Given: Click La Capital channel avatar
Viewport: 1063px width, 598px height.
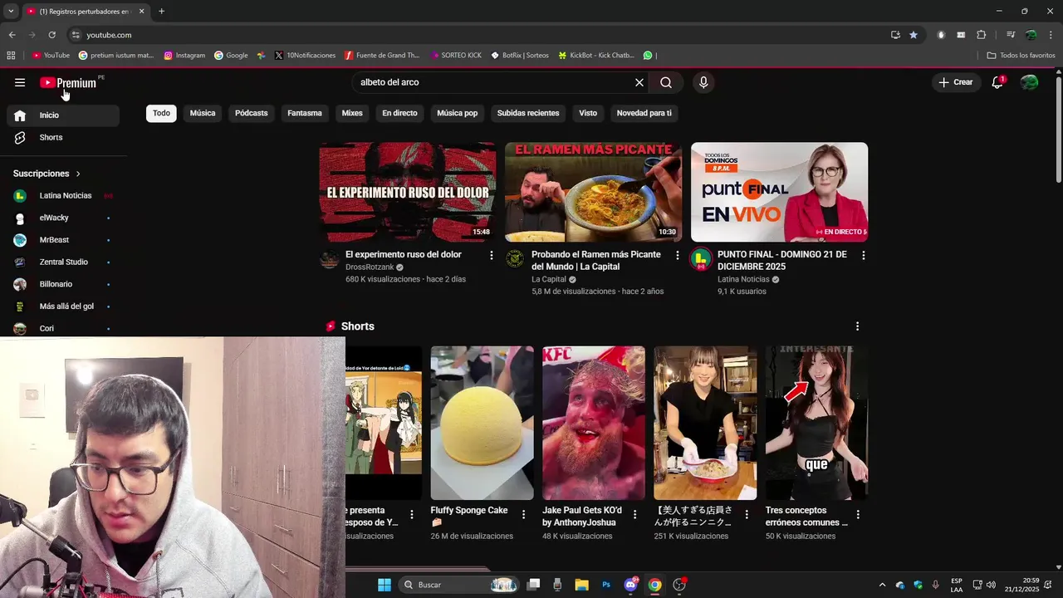Looking at the screenshot, I should click(515, 259).
